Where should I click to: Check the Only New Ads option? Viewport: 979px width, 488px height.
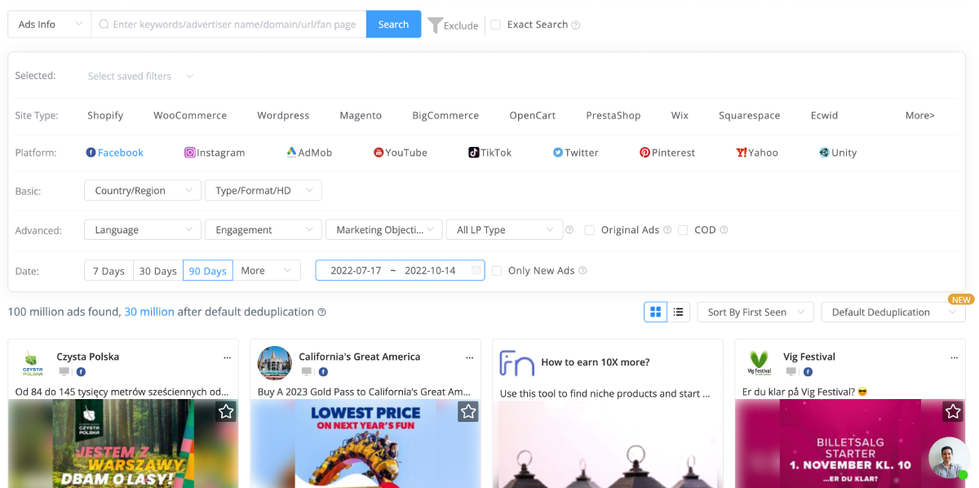pos(498,270)
